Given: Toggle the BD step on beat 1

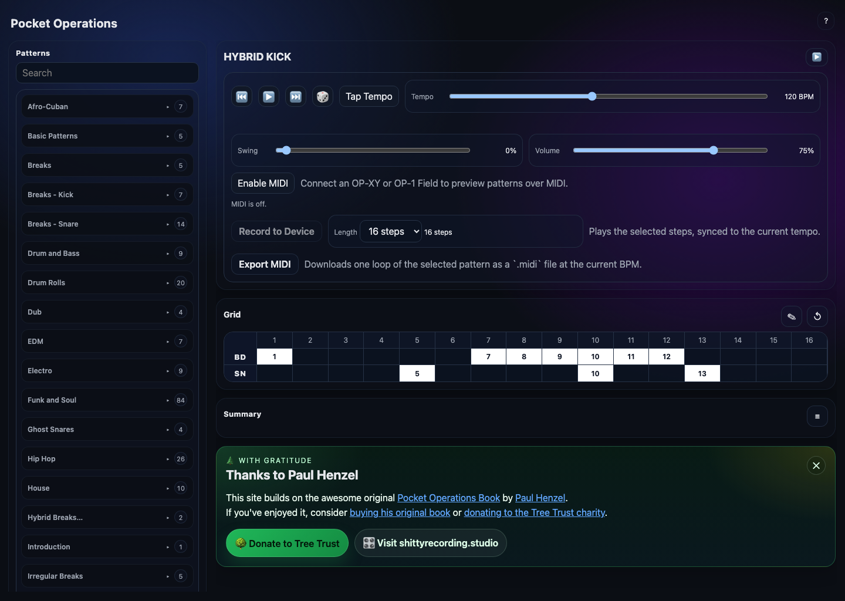Looking at the screenshot, I should click(274, 356).
